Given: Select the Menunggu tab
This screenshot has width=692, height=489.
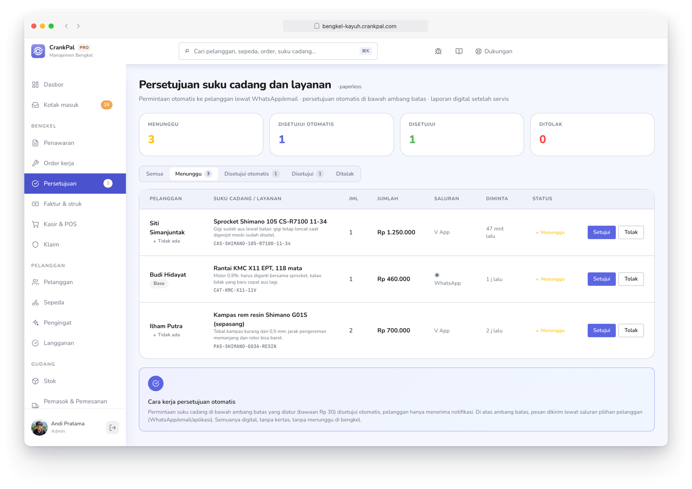Looking at the screenshot, I should [193, 174].
